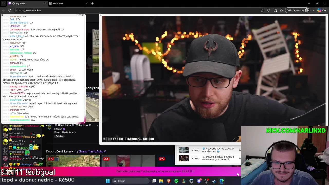Open League of Legends taskbar icon

pos(184,181)
